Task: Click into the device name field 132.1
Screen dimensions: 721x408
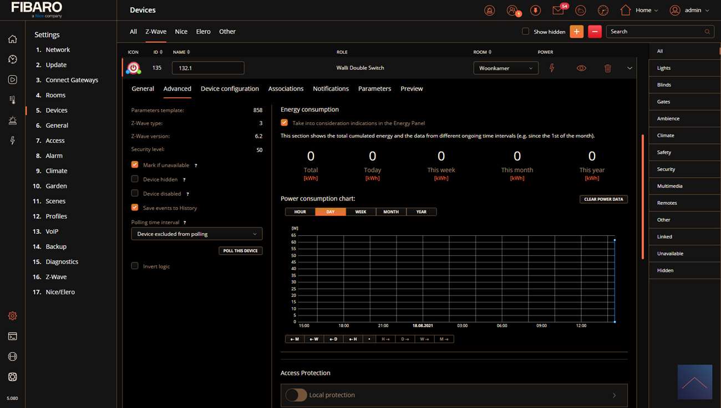Action: coord(208,68)
